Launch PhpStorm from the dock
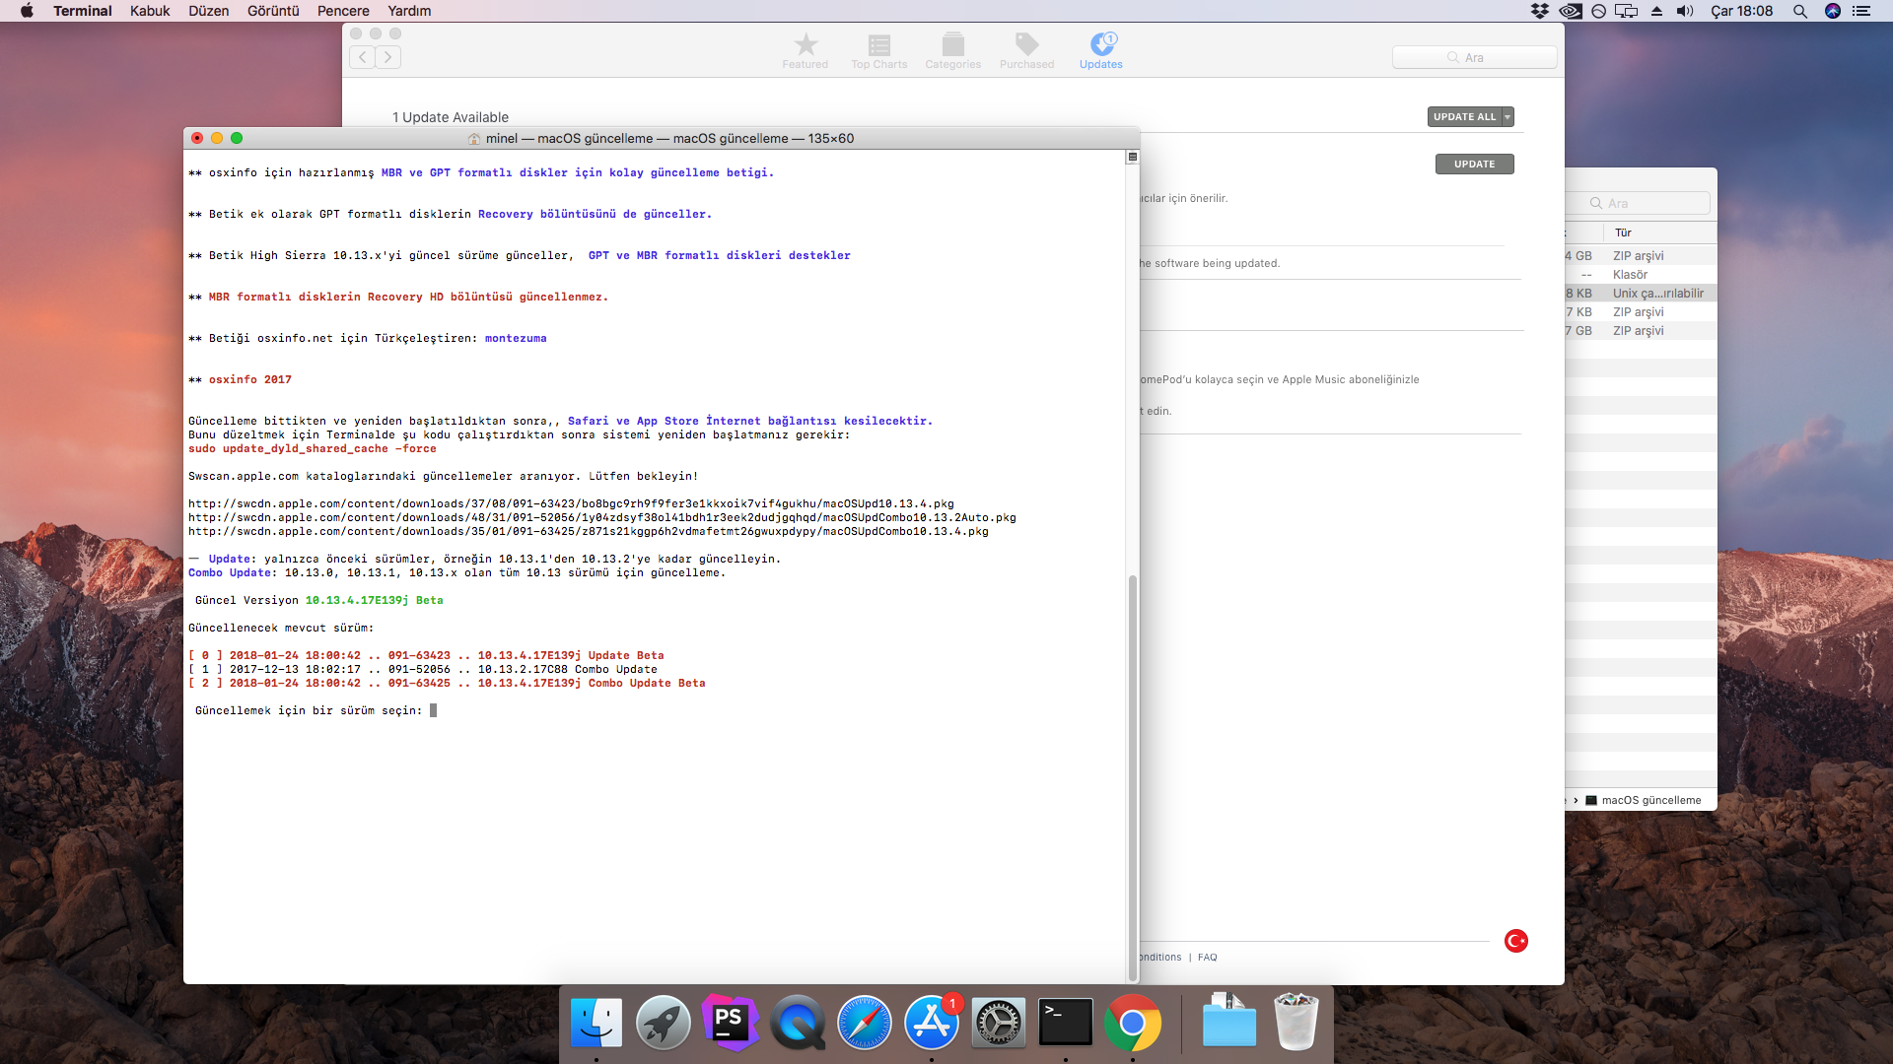The width and height of the screenshot is (1893, 1064). click(730, 1023)
